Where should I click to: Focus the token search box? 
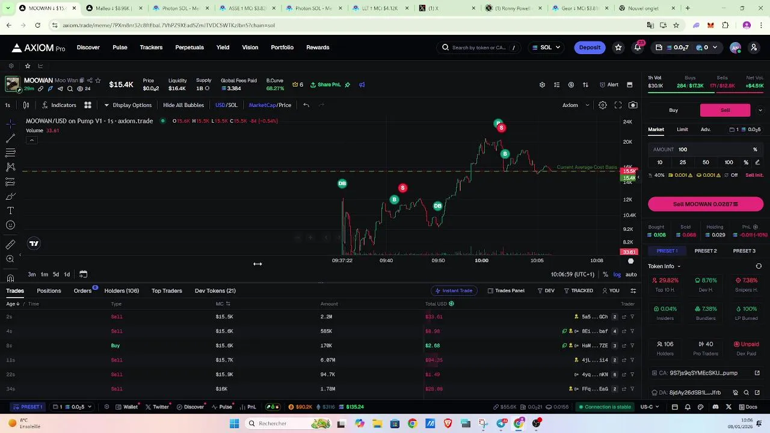pos(479,48)
